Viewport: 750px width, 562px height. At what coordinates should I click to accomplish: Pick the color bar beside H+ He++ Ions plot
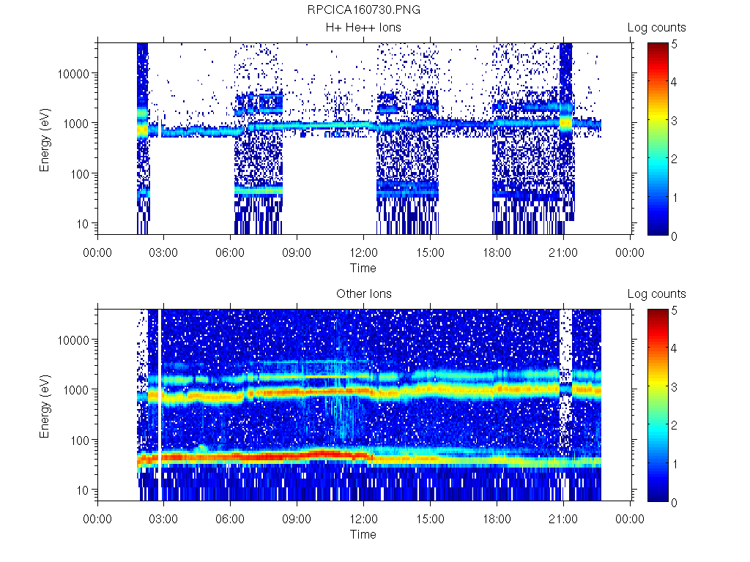click(x=658, y=138)
